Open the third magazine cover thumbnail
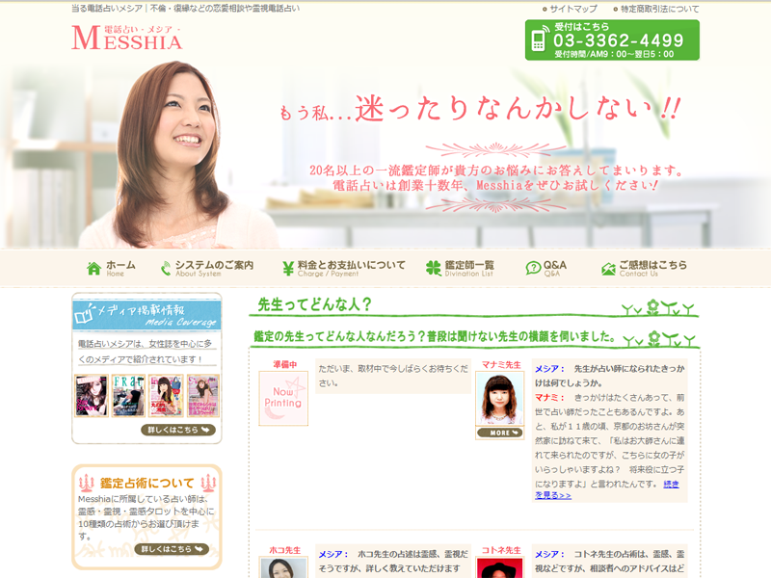Viewport: 771px width, 578px height. [166, 396]
